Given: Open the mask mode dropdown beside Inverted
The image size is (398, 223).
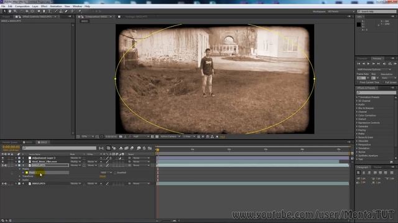Looking at the screenshot, I should (x=106, y=173).
